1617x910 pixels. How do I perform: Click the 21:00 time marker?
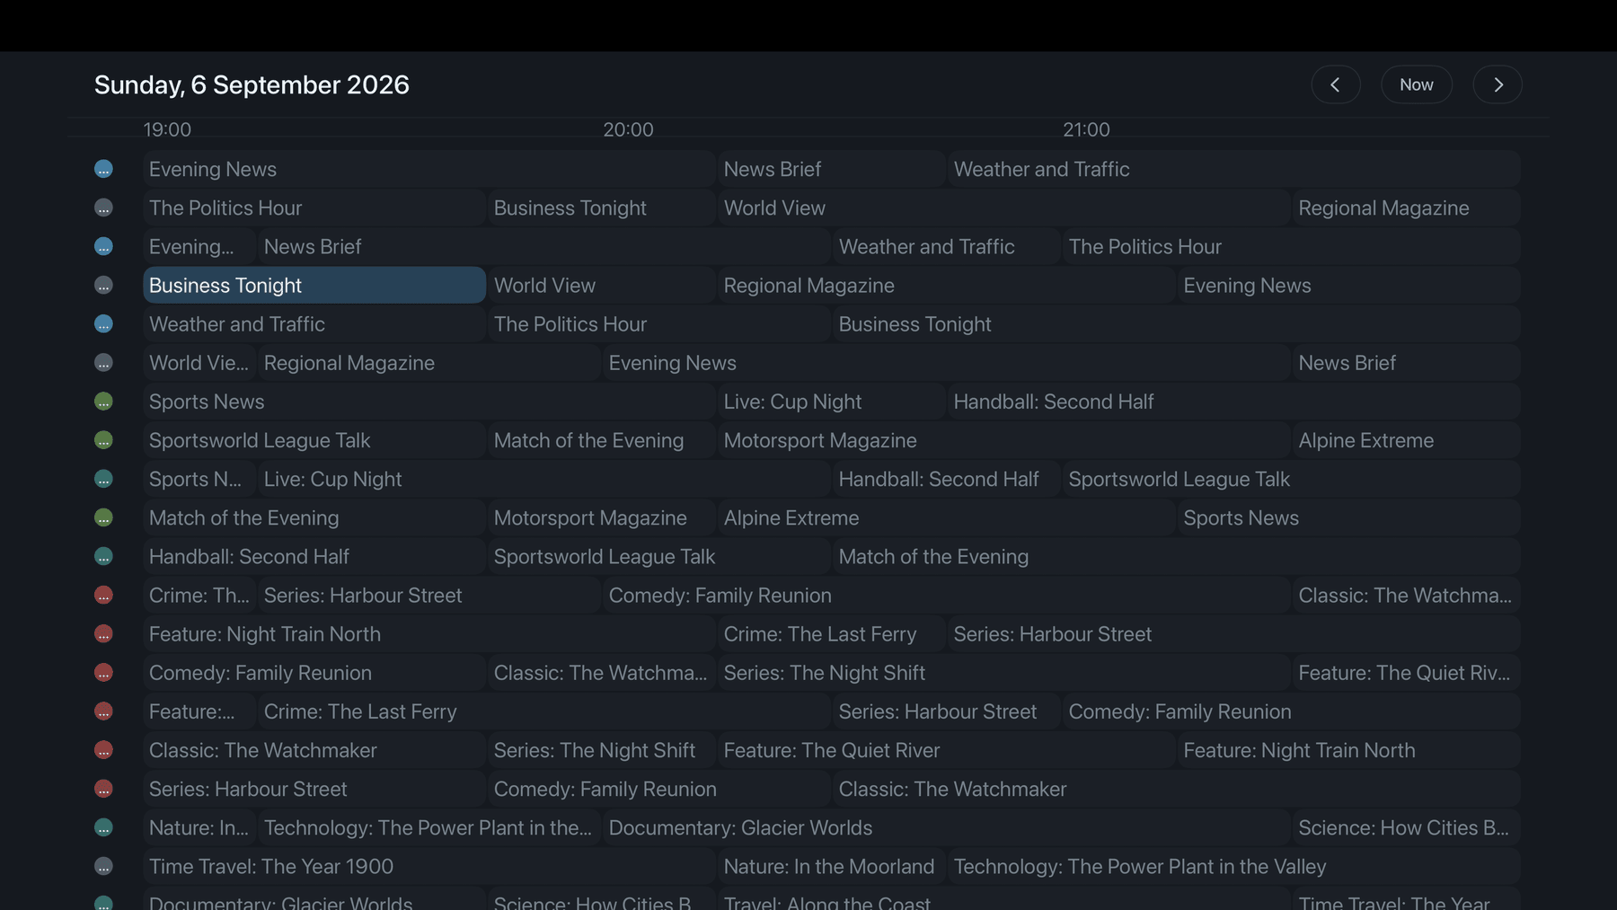1086,129
